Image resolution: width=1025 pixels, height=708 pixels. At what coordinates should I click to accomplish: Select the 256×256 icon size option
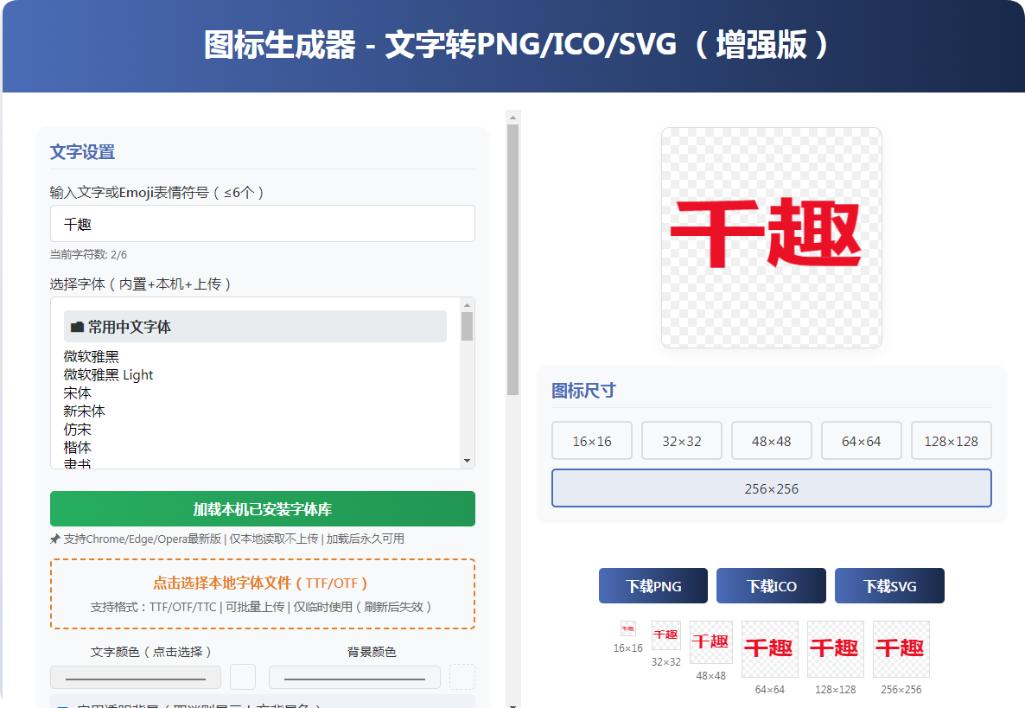click(x=771, y=488)
